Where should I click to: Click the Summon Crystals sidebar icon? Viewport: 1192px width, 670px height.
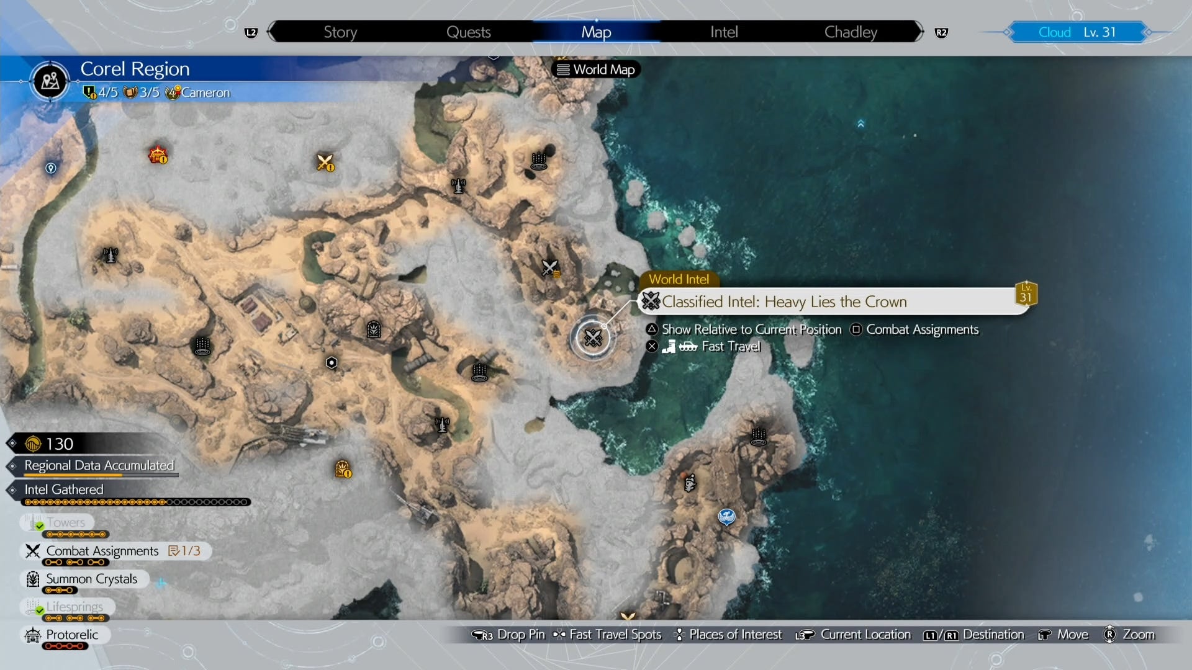pos(32,579)
